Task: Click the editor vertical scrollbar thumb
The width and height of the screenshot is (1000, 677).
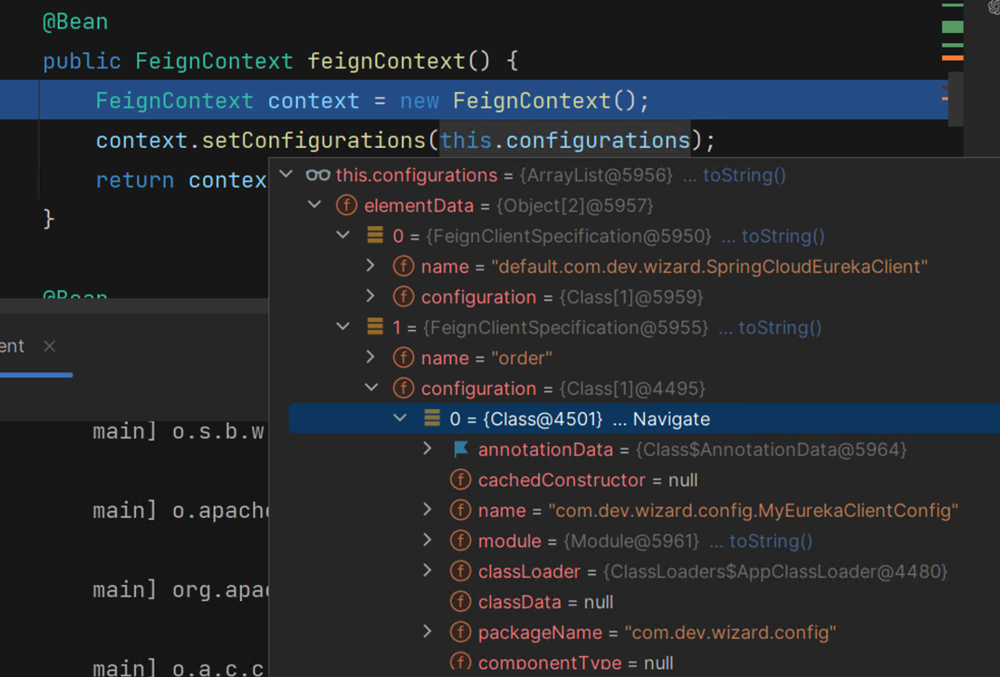Action: coord(955,99)
